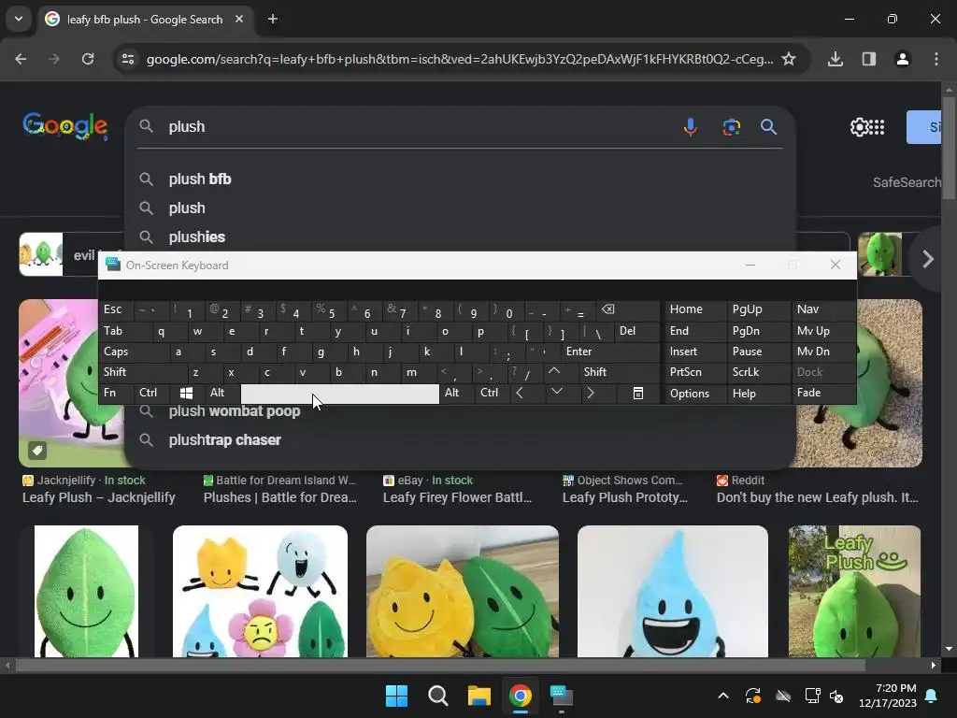The height and width of the screenshot is (718, 957).
Task: Toggle the Chrome side panel icon
Action: pos(869,59)
